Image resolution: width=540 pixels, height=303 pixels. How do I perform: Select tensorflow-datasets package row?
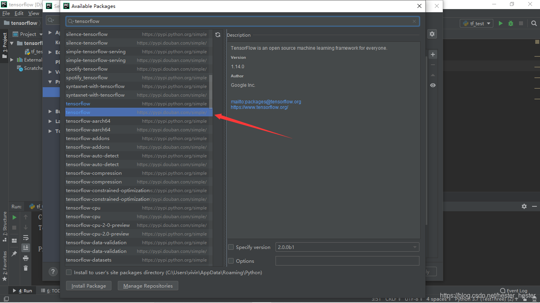pos(139,260)
